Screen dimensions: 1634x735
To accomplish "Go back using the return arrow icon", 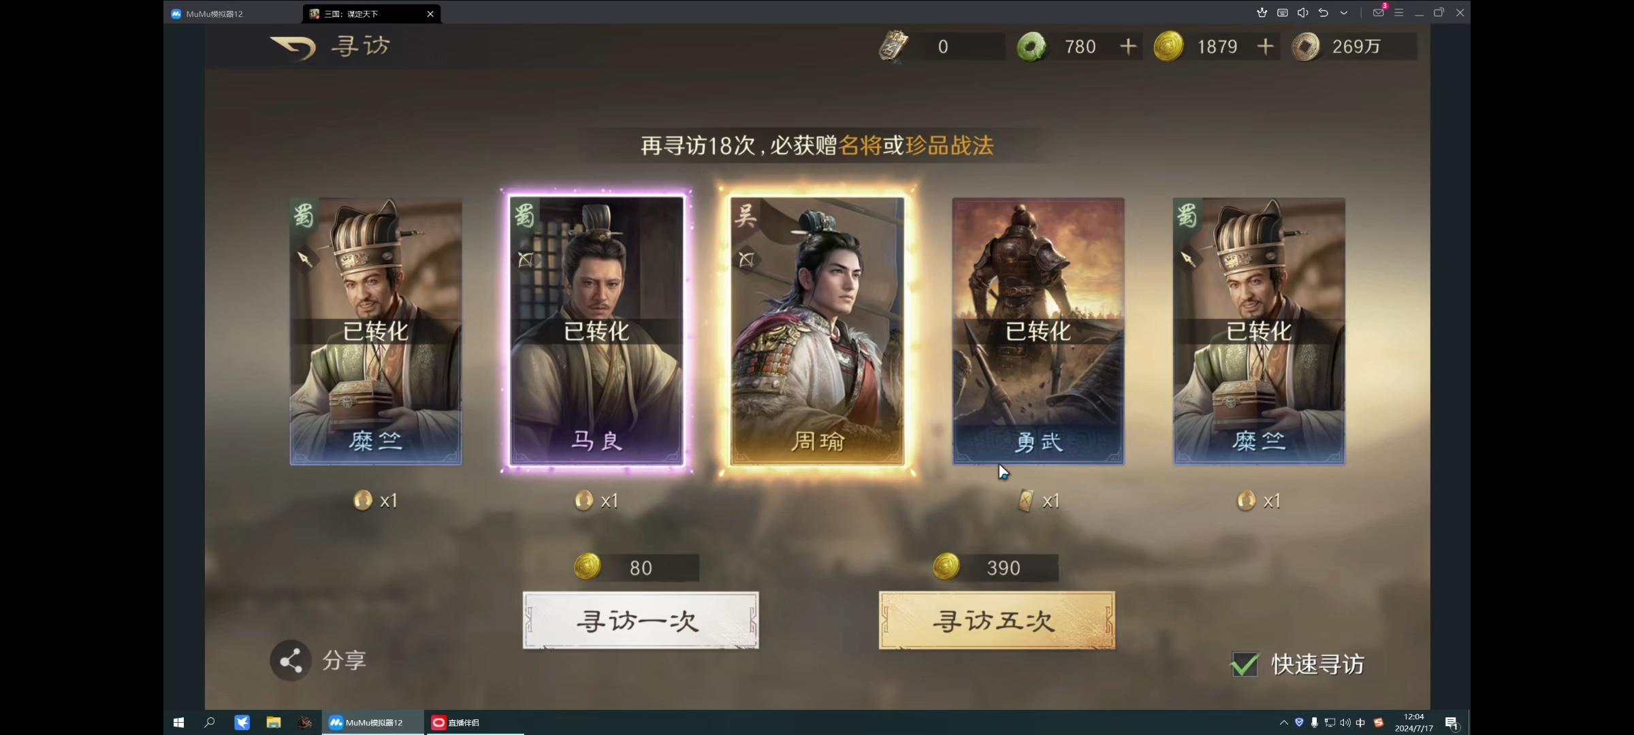I will point(293,47).
